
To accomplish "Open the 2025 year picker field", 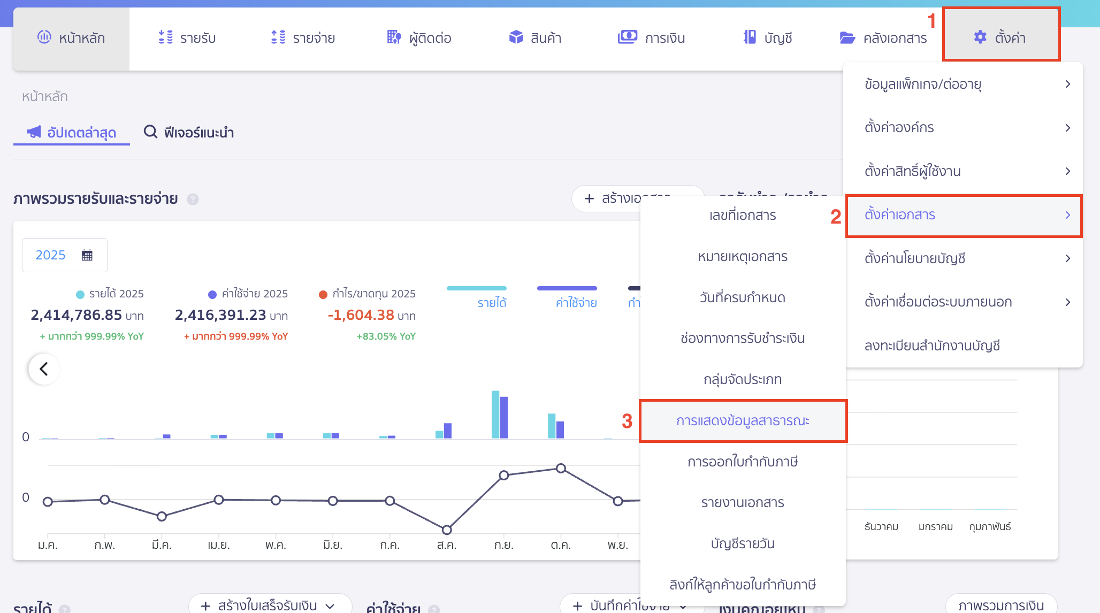I will (x=64, y=255).
